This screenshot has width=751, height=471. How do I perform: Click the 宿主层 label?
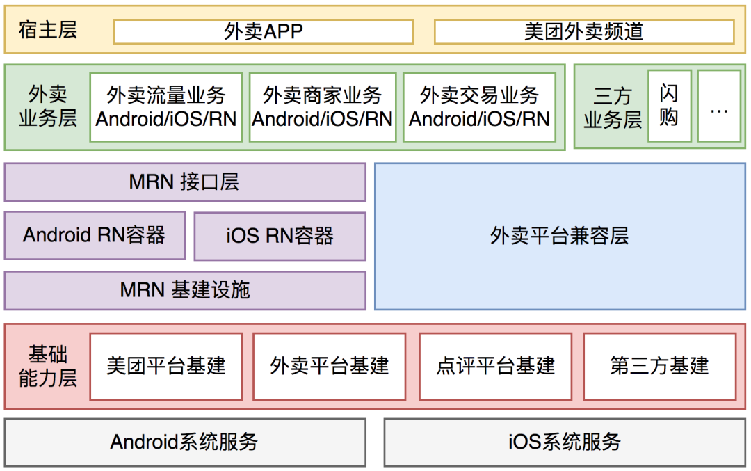48,30
